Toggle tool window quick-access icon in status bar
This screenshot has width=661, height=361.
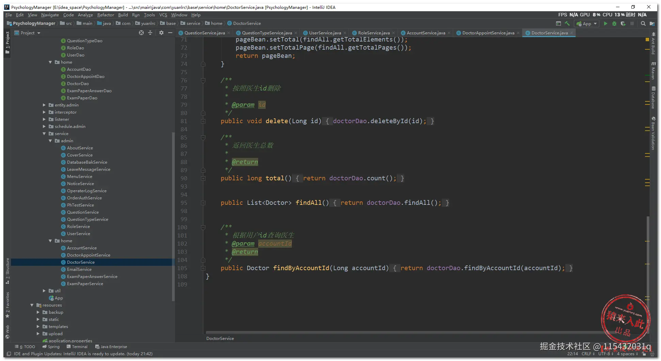point(9,354)
